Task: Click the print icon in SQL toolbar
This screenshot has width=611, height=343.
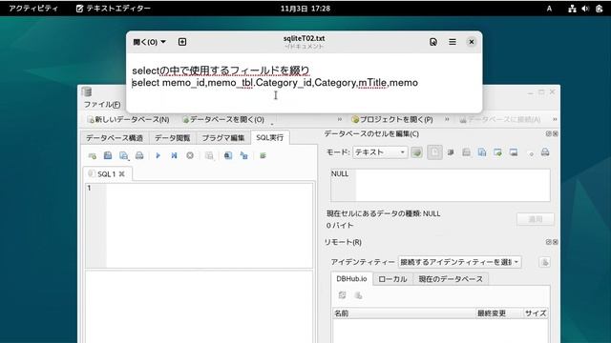Action: point(139,156)
